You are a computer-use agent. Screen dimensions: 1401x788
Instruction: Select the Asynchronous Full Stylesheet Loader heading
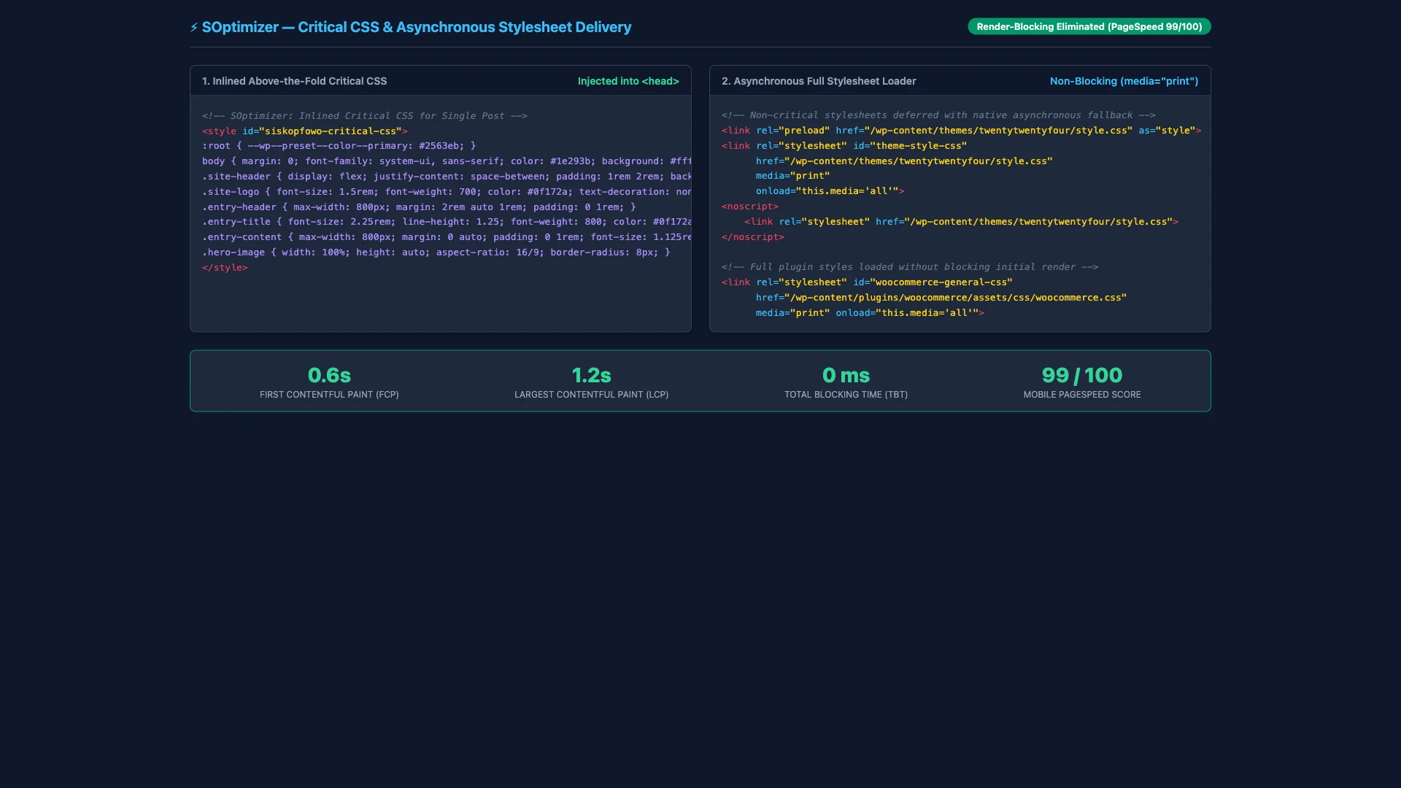[819, 81]
